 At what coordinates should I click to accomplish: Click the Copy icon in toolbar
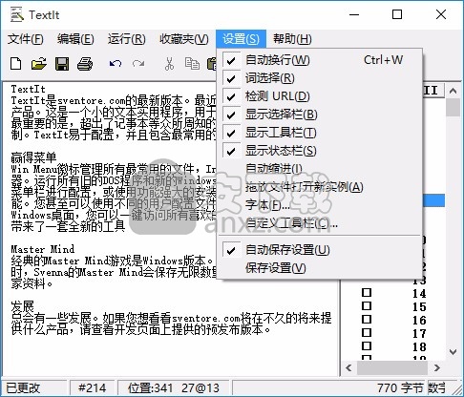coord(192,64)
